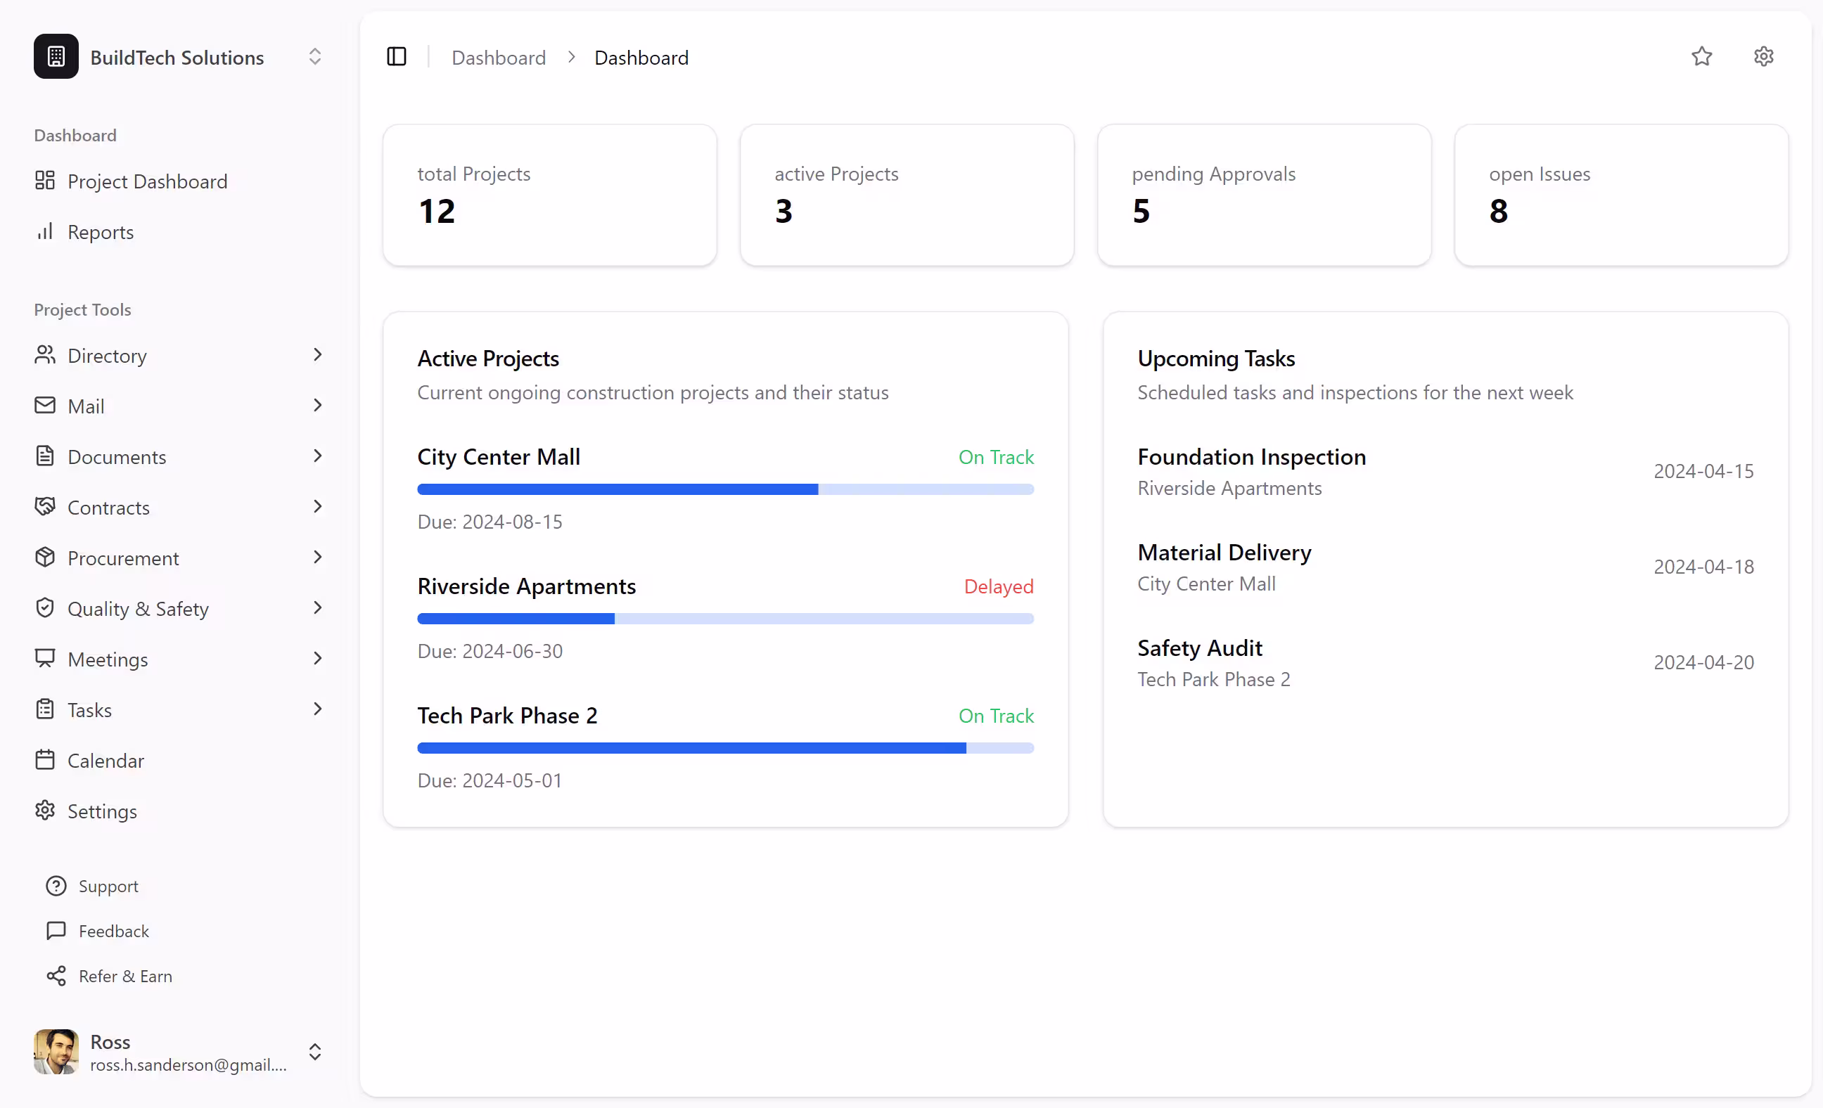The image size is (1823, 1108).
Task: Click the Feedback speech bubble icon
Action: coord(56,932)
